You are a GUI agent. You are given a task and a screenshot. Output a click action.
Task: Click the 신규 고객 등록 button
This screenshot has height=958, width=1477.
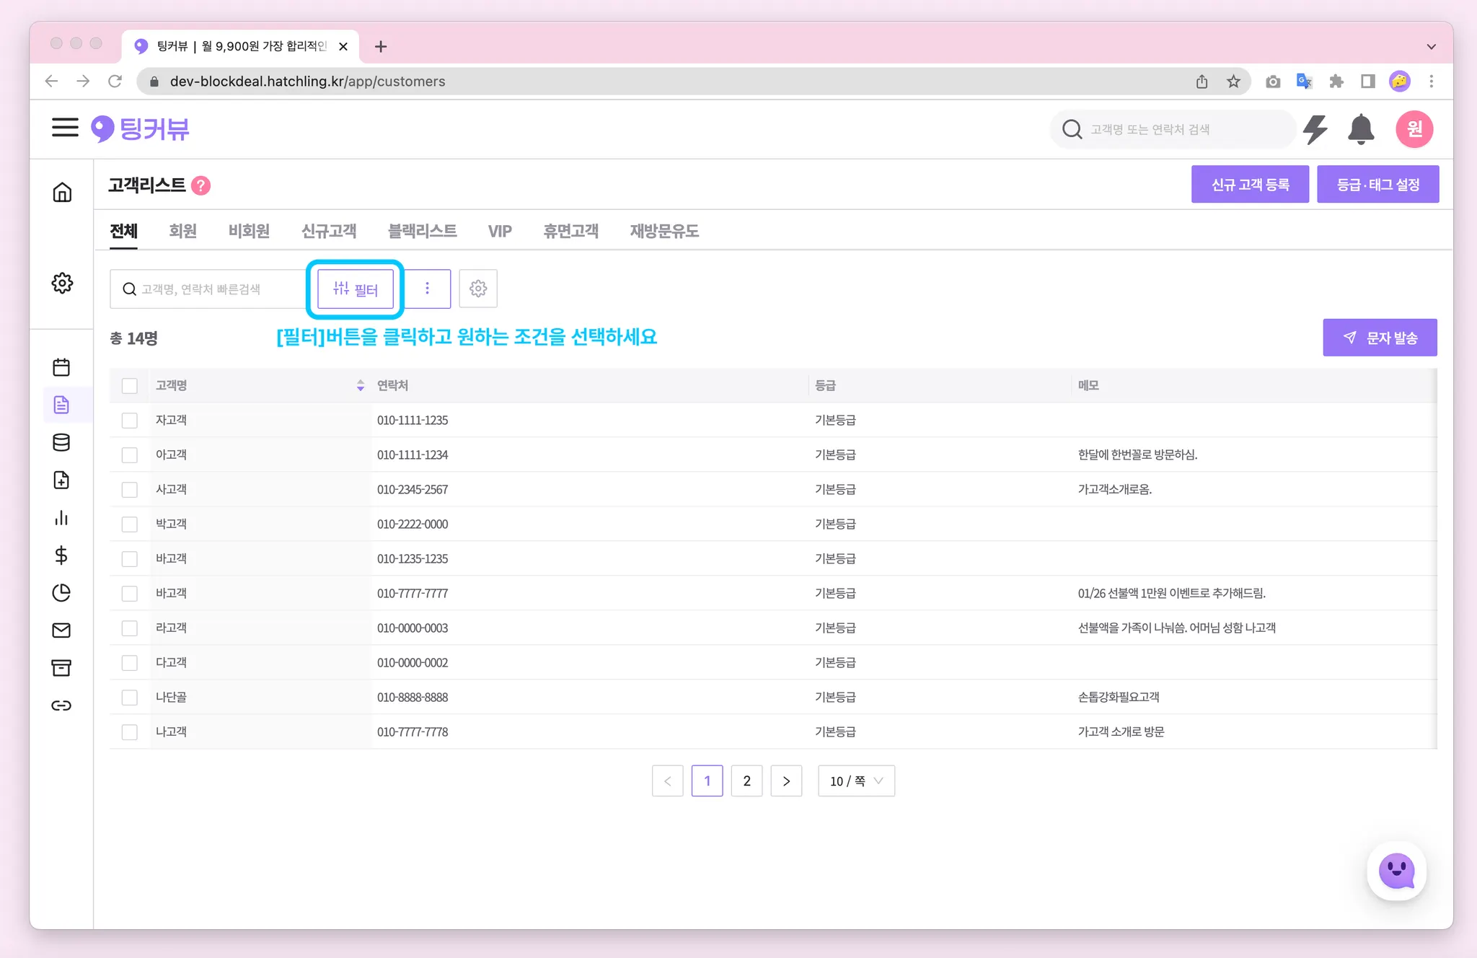pyautogui.click(x=1249, y=185)
